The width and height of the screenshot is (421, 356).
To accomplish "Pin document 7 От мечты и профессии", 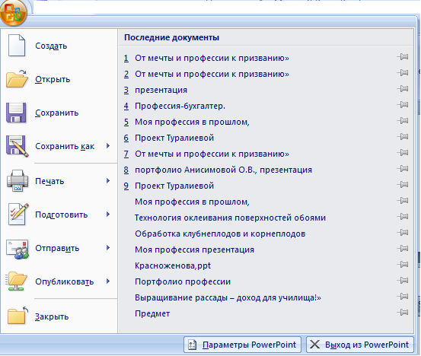I will click(403, 153).
